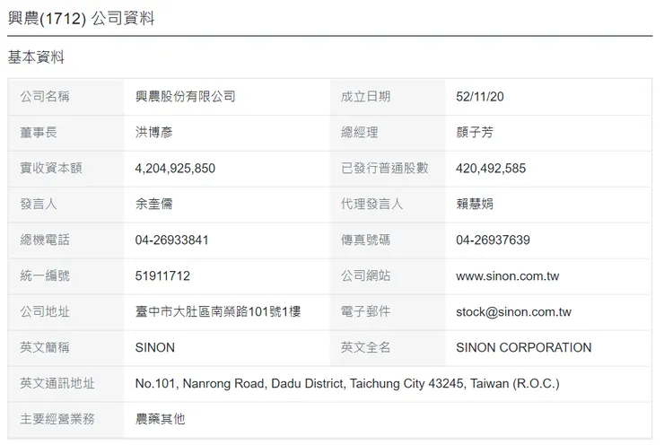Image resolution: width=664 pixels, height=445 pixels.
Task: Click the 已發行普通股數 label
Action: coord(385,168)
